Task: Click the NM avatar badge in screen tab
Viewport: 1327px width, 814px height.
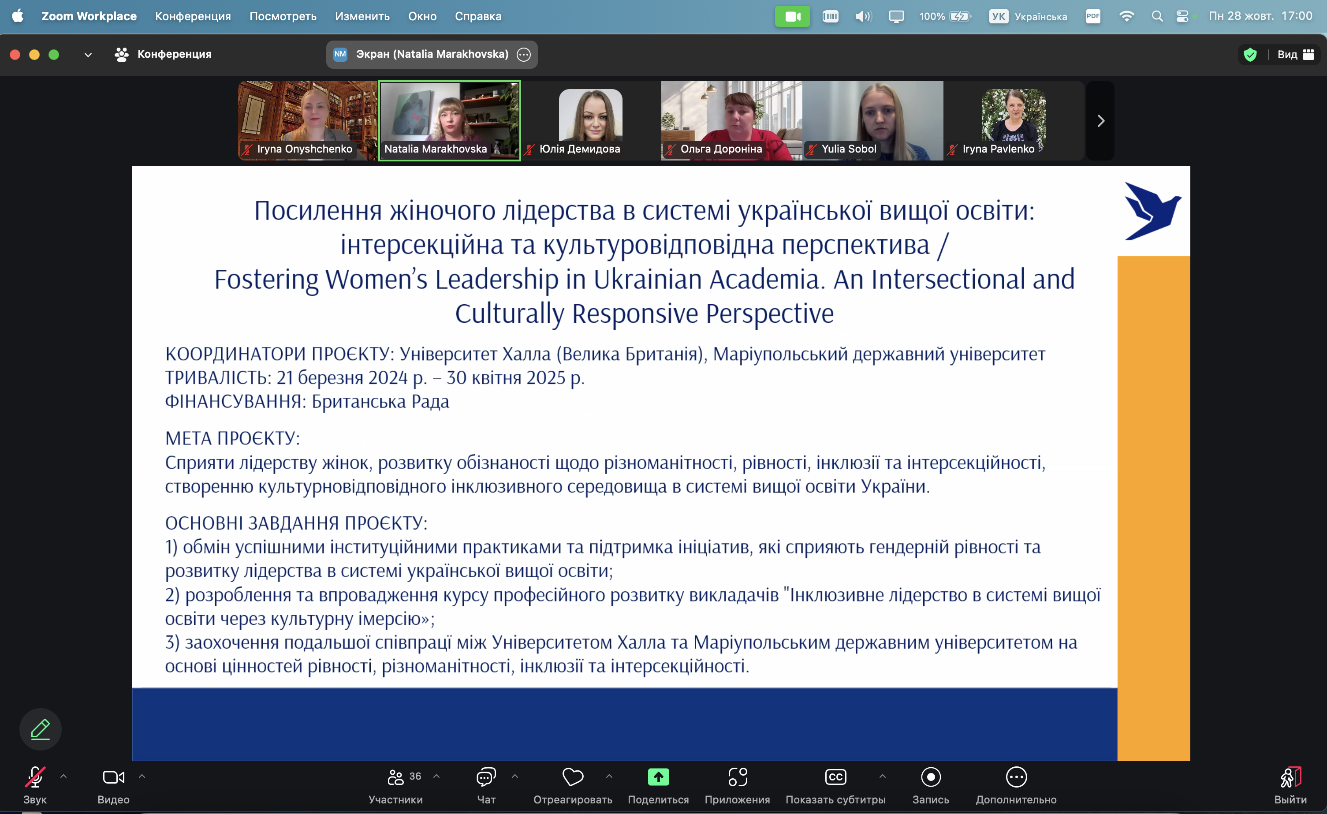Action: pyautogui.click(x=340, y=54)
